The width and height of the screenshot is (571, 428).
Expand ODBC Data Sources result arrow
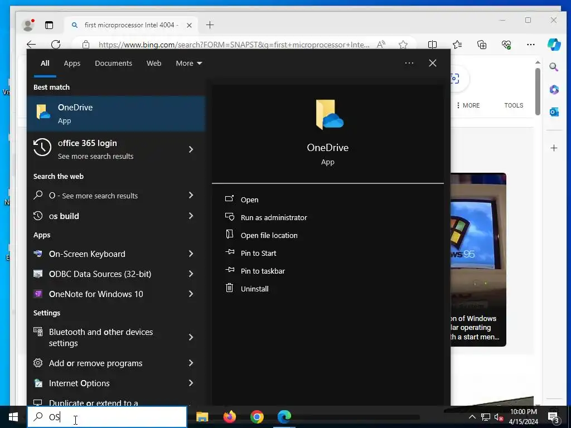coord(191,274)
